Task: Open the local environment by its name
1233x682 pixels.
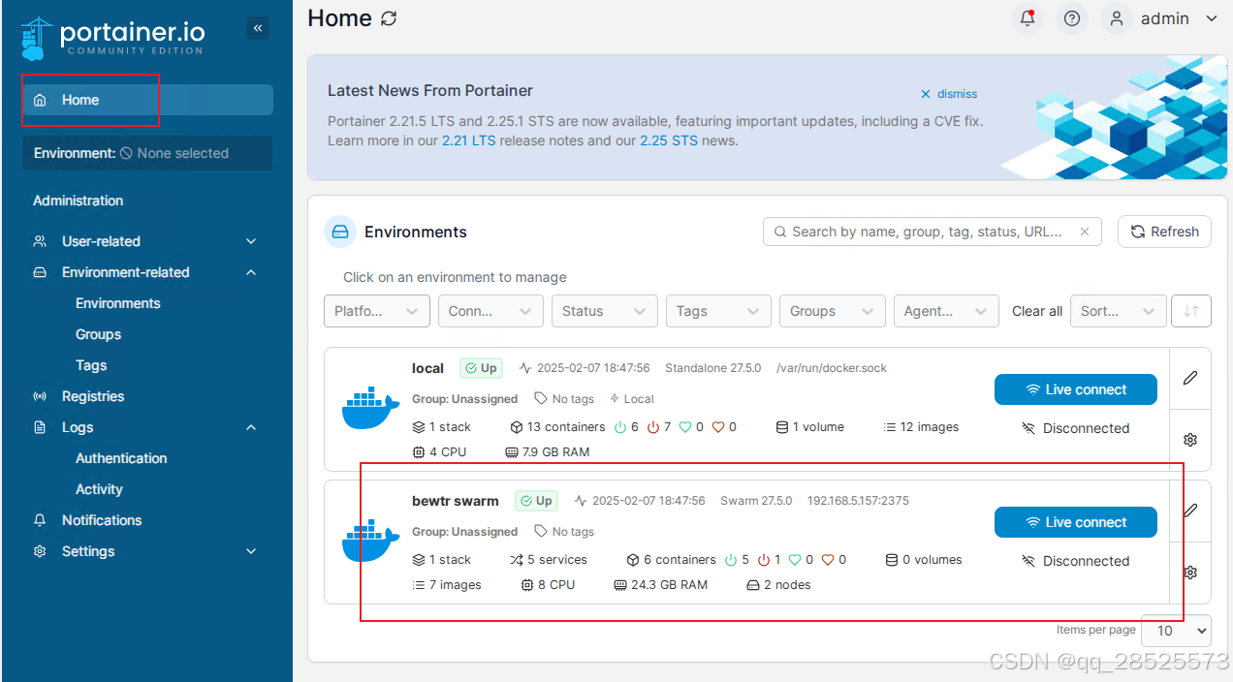Action: pyautogui.click(x=427, y=368)
